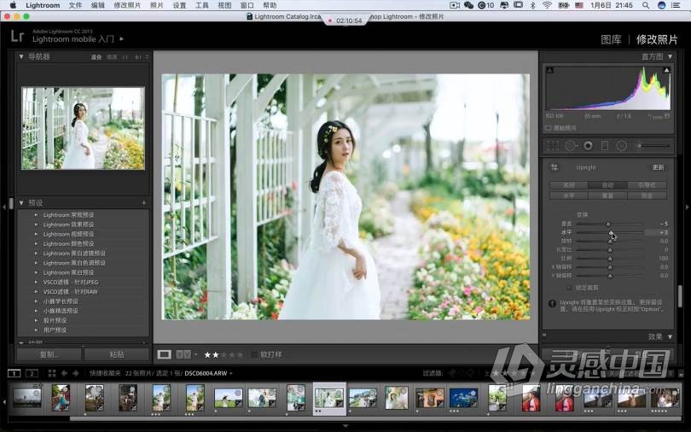Select the Radial Filter tool
Image resolution: width=691 pixels, height=432 pixels.
621,145
